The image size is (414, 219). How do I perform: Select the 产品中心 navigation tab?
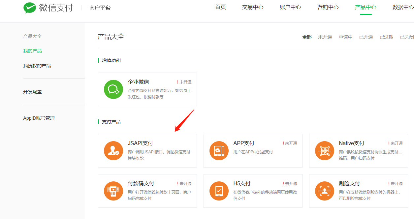click(366, 7)
